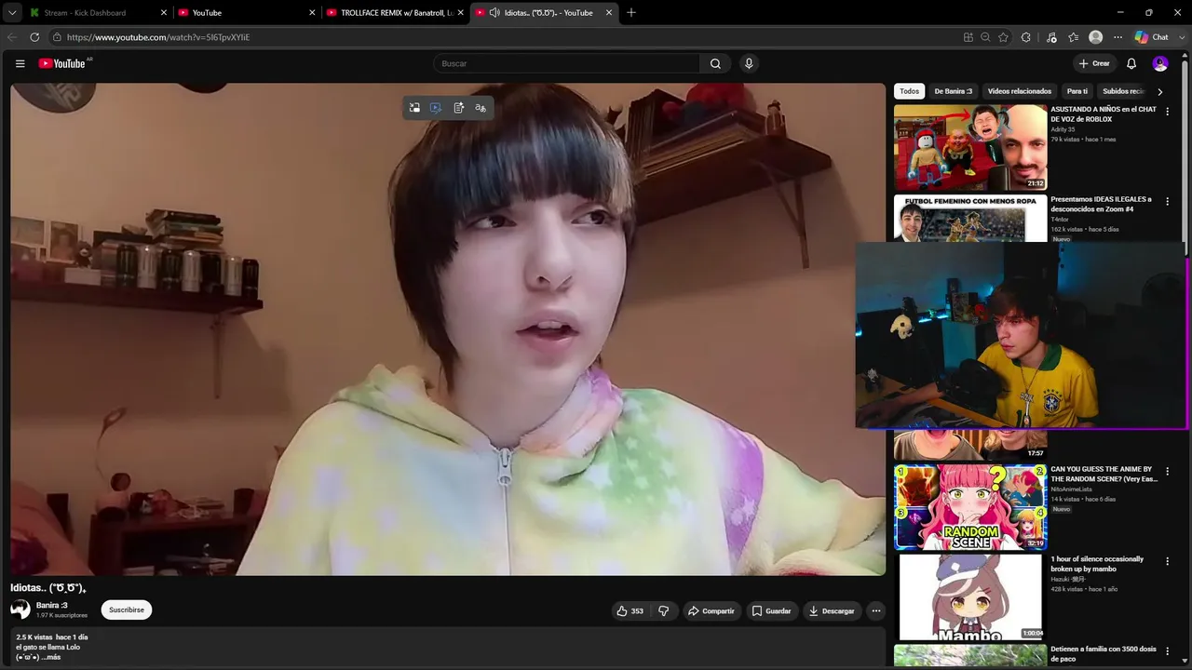1192x670 pixels.
Task: Open options for ASUSTANDO A NIÑOS video
Action: 1168,112
